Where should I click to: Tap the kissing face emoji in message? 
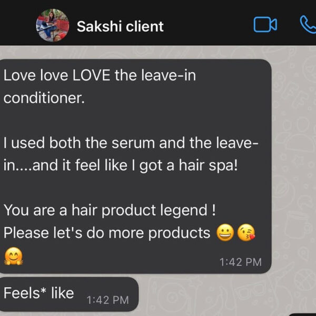click(246, 233)
